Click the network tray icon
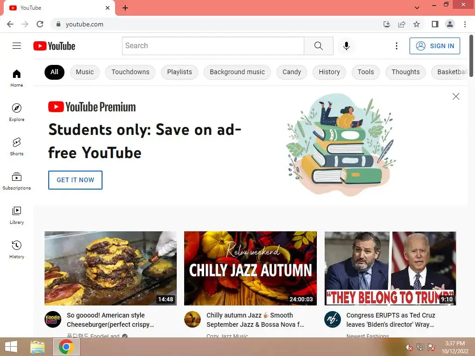The height and width of the screenshot is (356, 475). (420, 347)
